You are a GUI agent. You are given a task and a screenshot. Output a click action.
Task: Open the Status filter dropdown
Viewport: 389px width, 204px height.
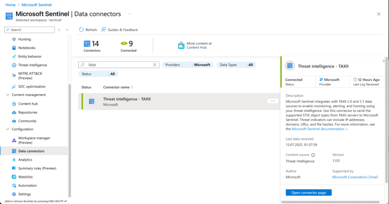click(98, 74)
